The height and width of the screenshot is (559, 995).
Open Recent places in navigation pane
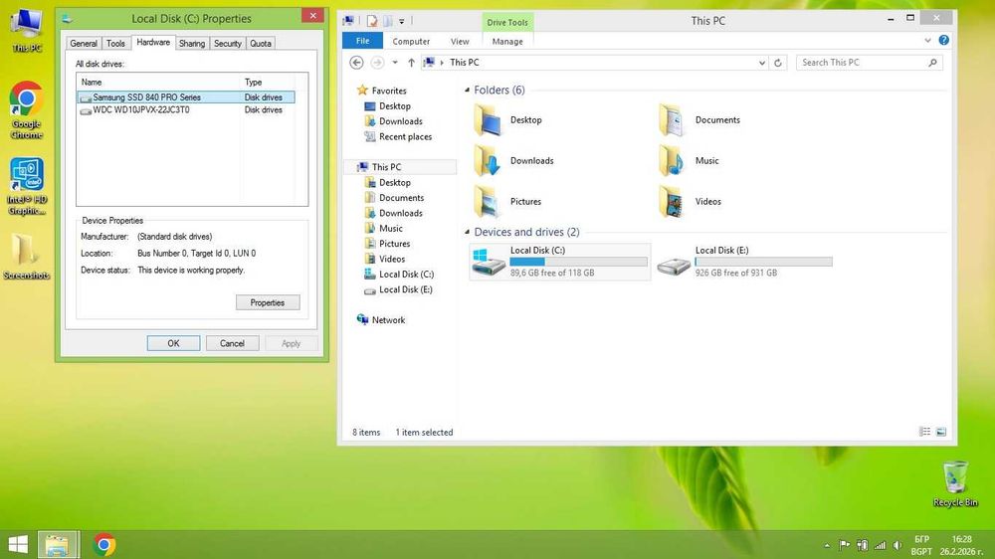point(398,136)
